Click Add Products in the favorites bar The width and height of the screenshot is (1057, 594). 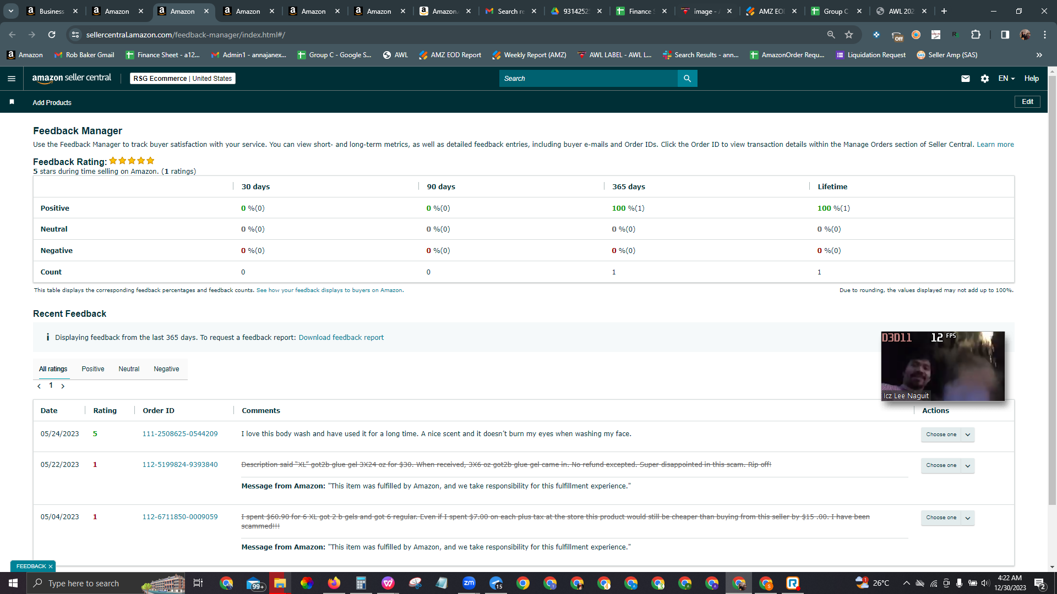(52, 103)
